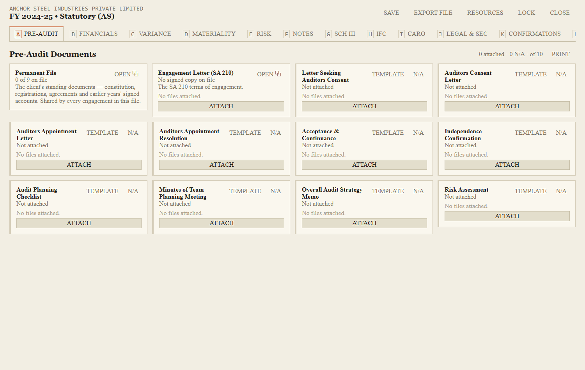Attach a file to Engagement Letter

221,106
